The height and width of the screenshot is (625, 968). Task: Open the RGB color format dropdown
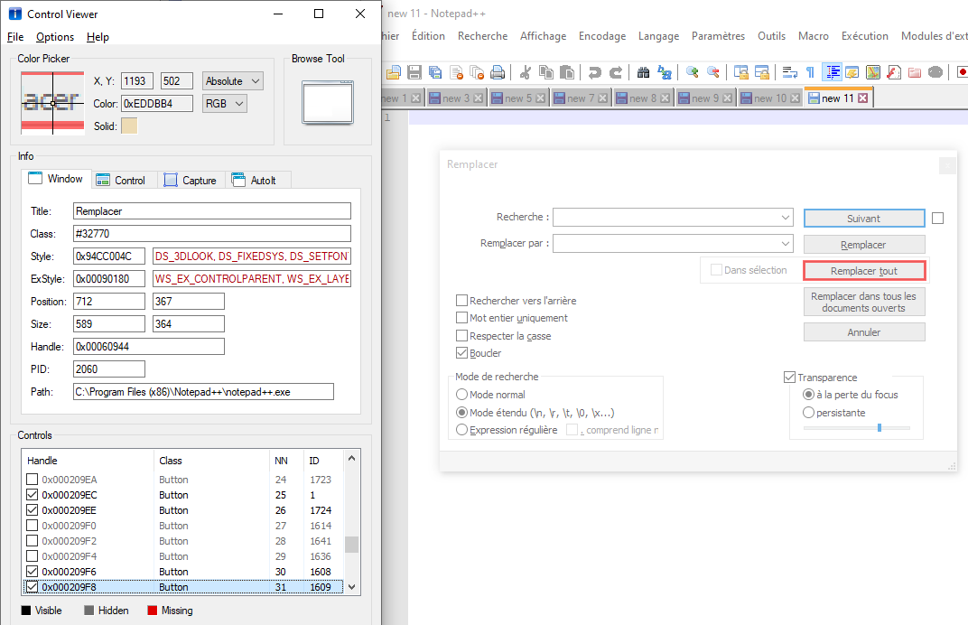(225, 104)
